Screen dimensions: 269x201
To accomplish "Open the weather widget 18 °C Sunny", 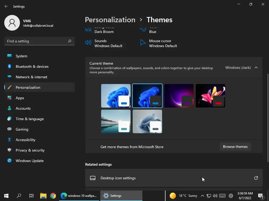I will coord(183,196).
